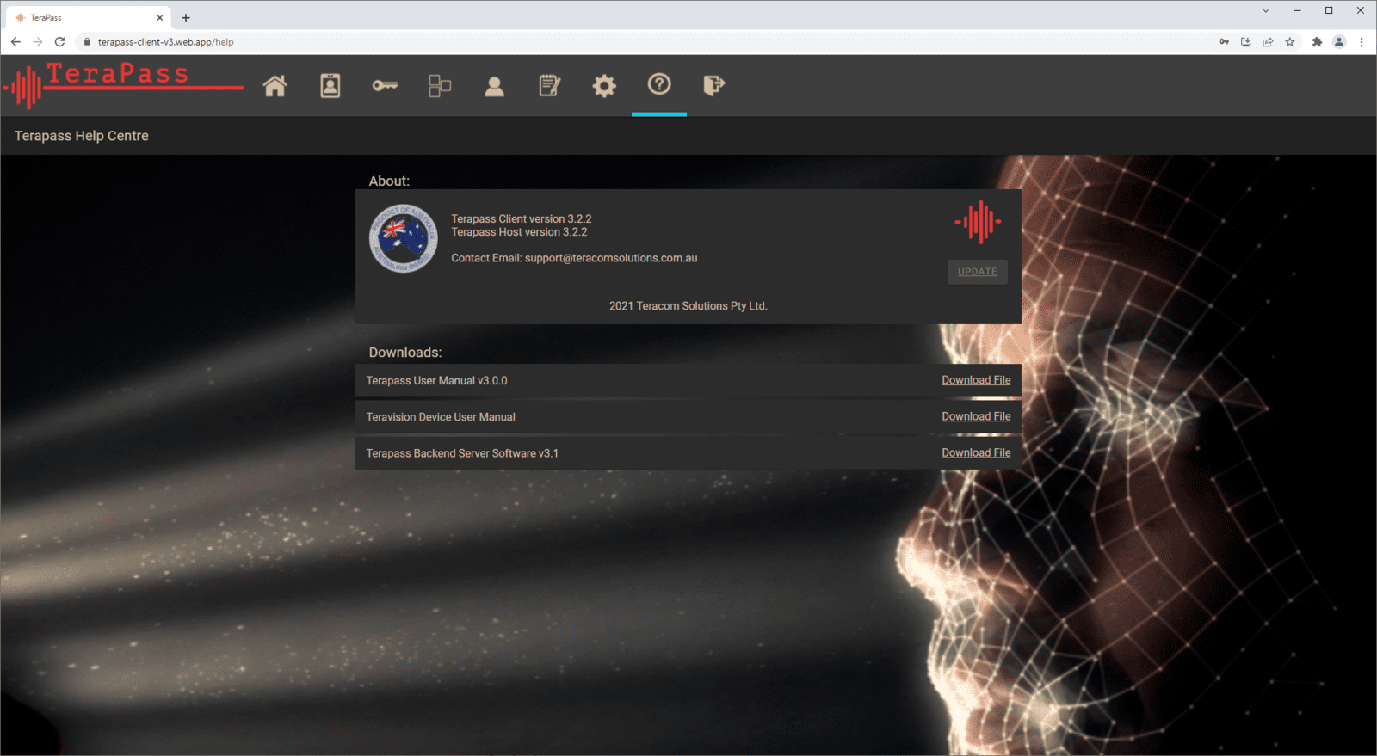Click the support email address text
The width and height of the screenshot is (1377, 756).
click(611, 258)
